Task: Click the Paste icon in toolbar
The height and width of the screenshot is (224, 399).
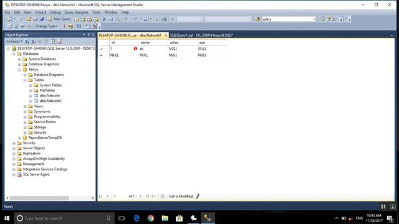Action: (117, 19)
